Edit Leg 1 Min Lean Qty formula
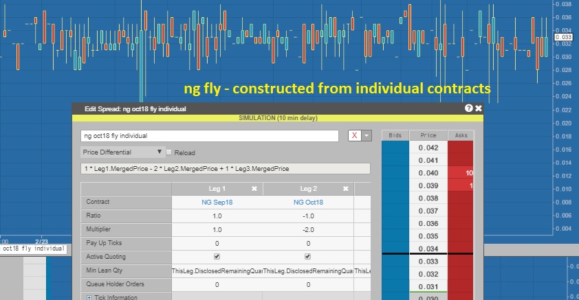This screenshot has width=579, height=300. [x=217, y=271]
